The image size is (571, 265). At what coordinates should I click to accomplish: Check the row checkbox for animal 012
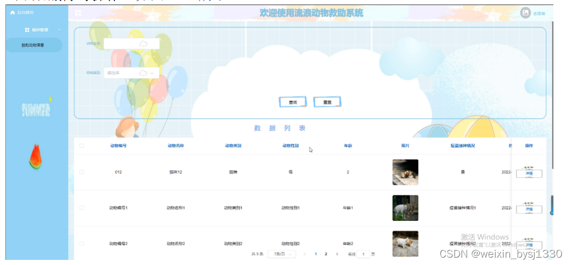coord(82,172)
